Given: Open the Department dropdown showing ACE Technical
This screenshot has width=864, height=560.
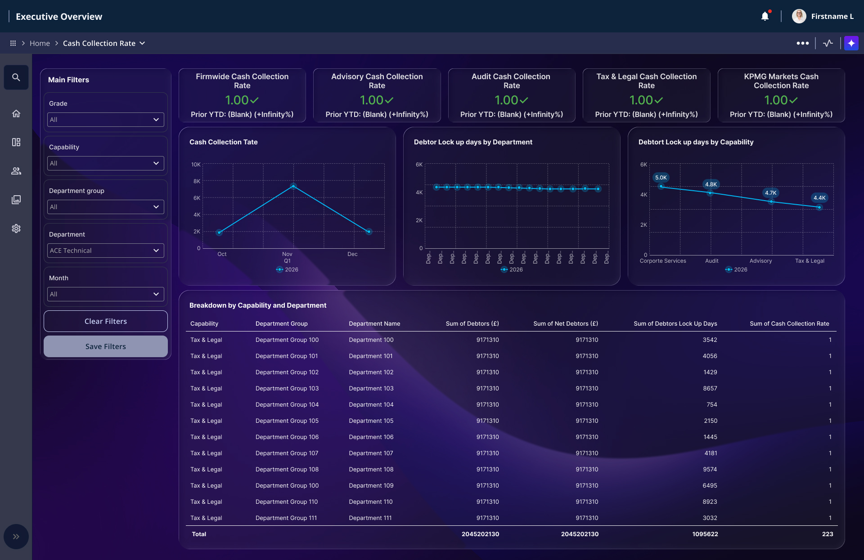Looking at the screenshot, I should click(x=106, y=251).
